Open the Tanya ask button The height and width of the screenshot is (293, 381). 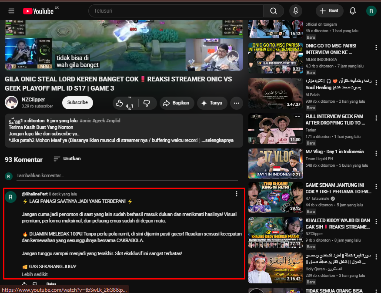[x=212, y=103]
